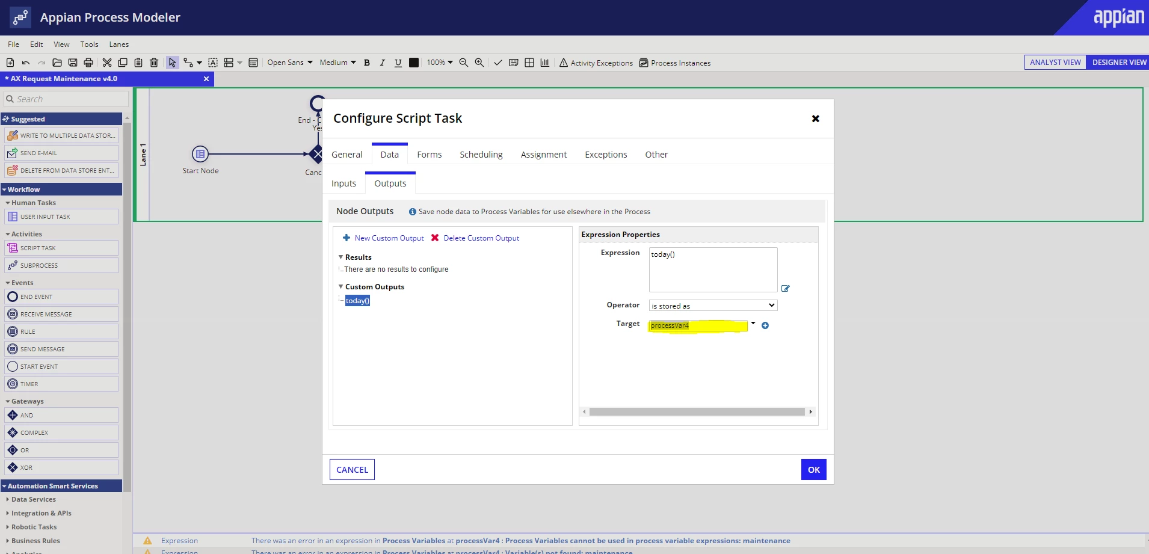Viewport: 1149px width, 554px height.
Task: Paste from clipboard icon
Action: pos(138,63)
